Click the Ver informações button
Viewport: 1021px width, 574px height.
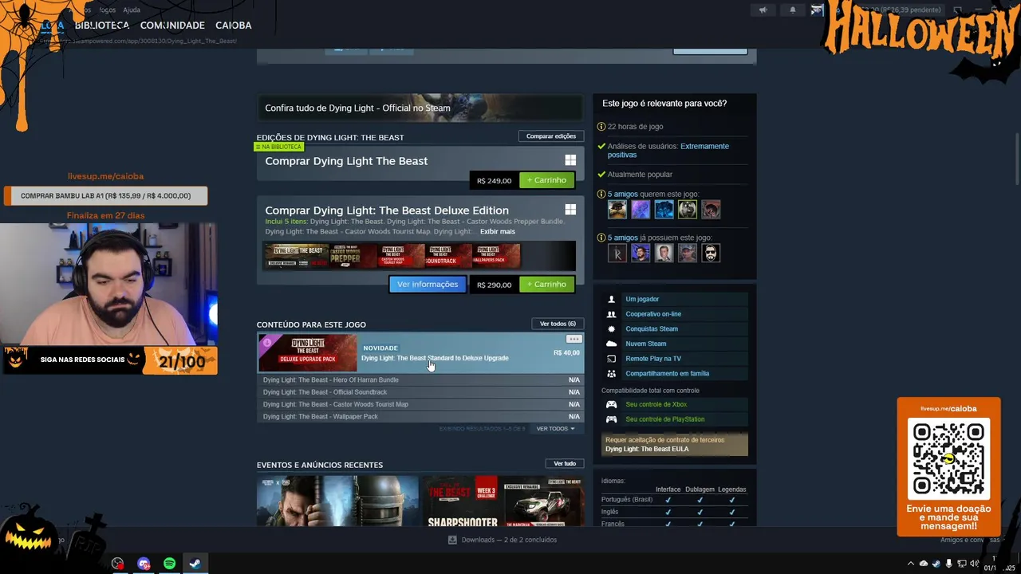428,285
